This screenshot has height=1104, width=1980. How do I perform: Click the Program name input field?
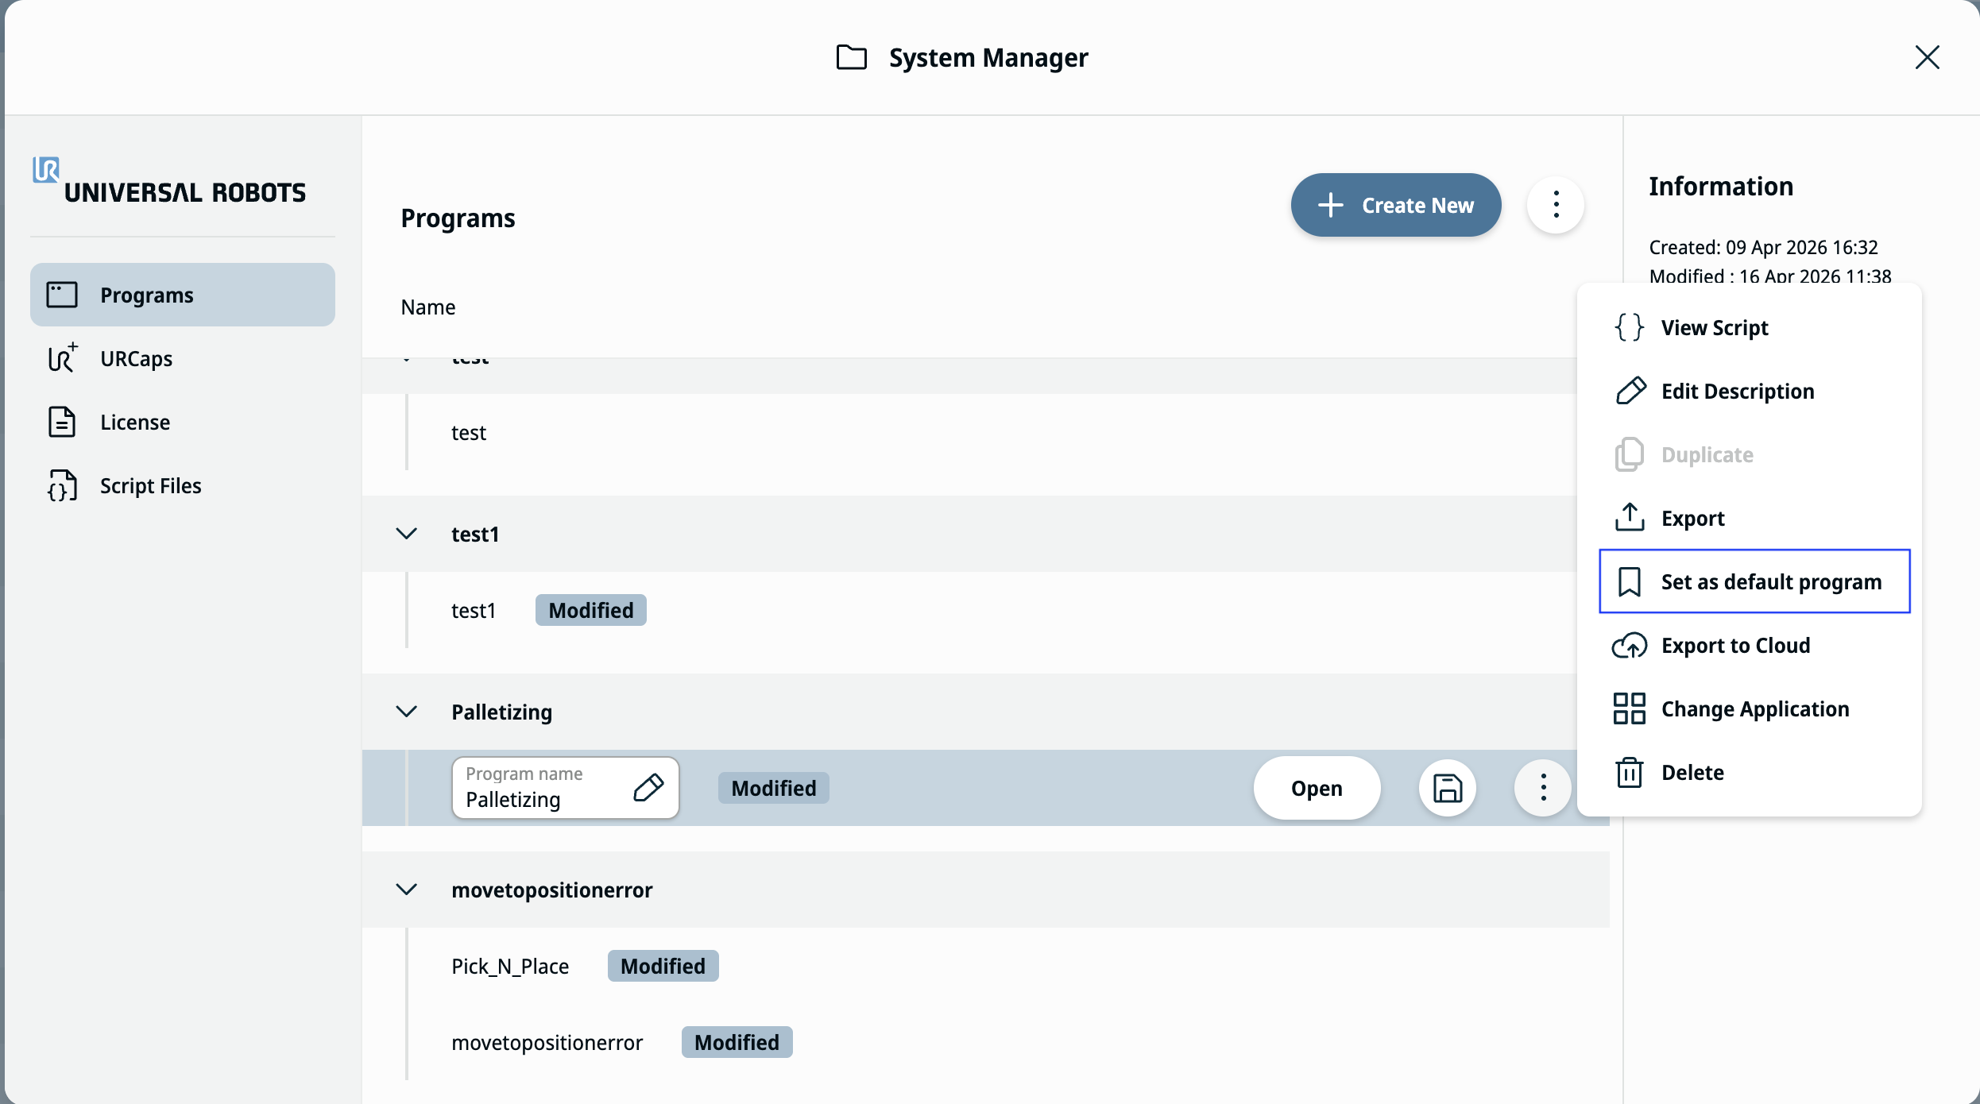point(565,788)
